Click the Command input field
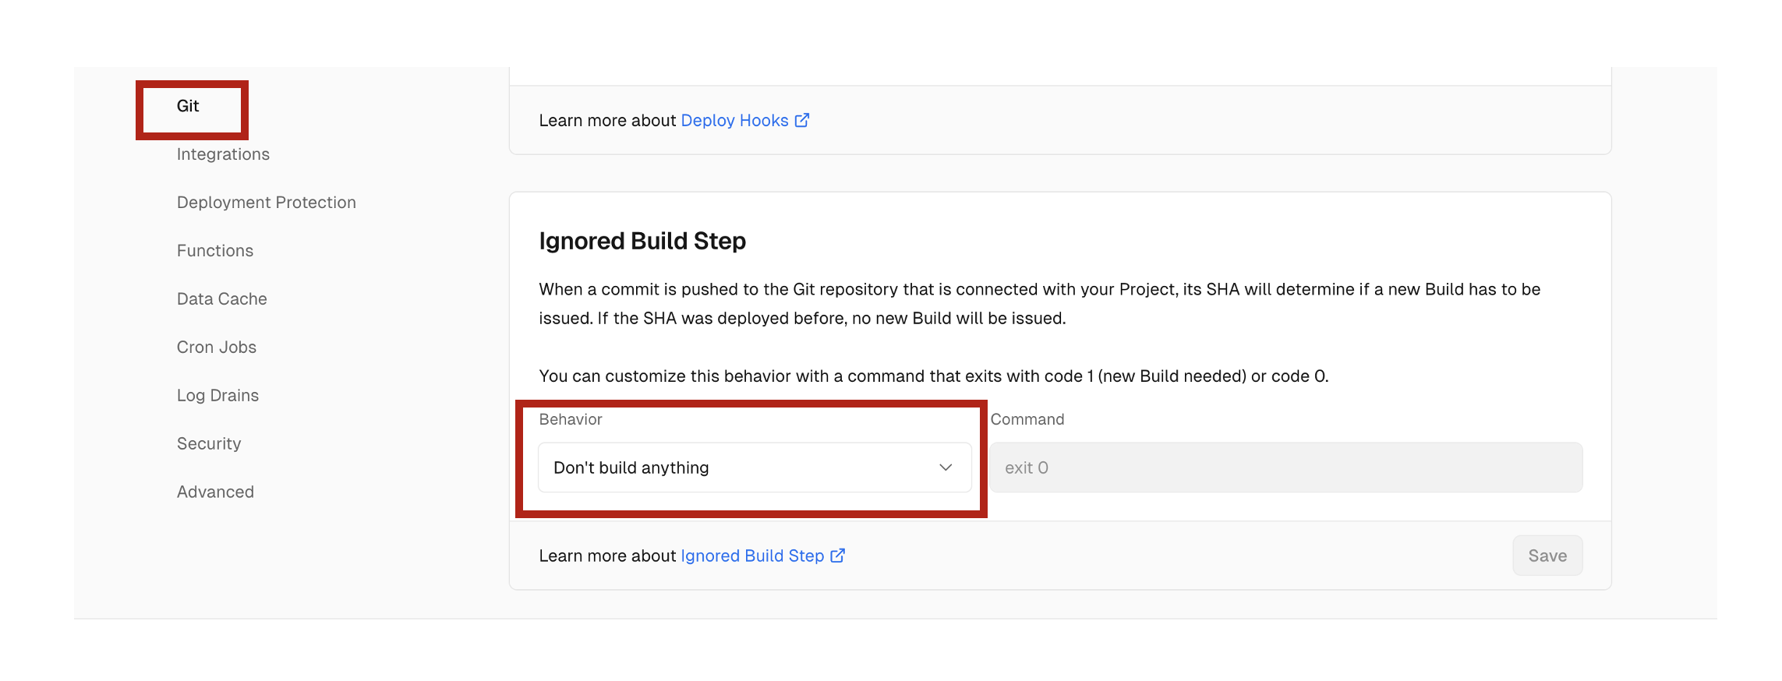Viewport: 1782px width, 681px height. [1285, 468]
